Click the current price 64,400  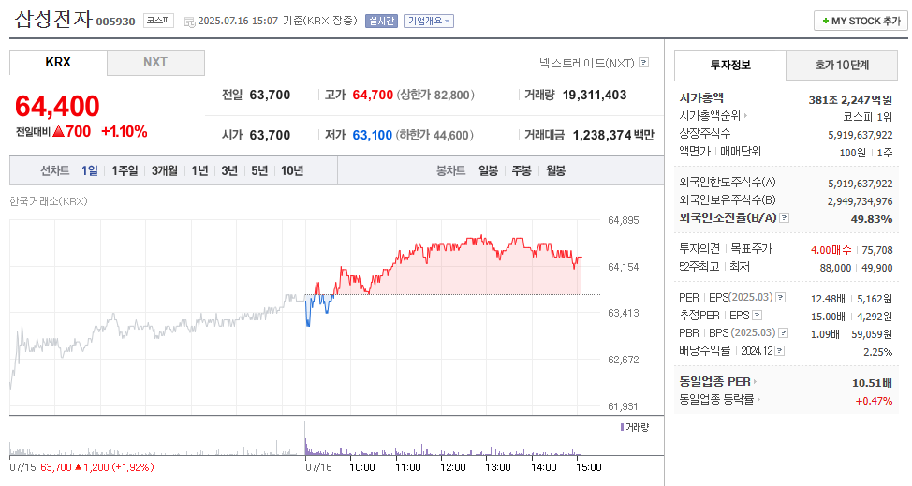pyautogui.click(x=57, y=107)
